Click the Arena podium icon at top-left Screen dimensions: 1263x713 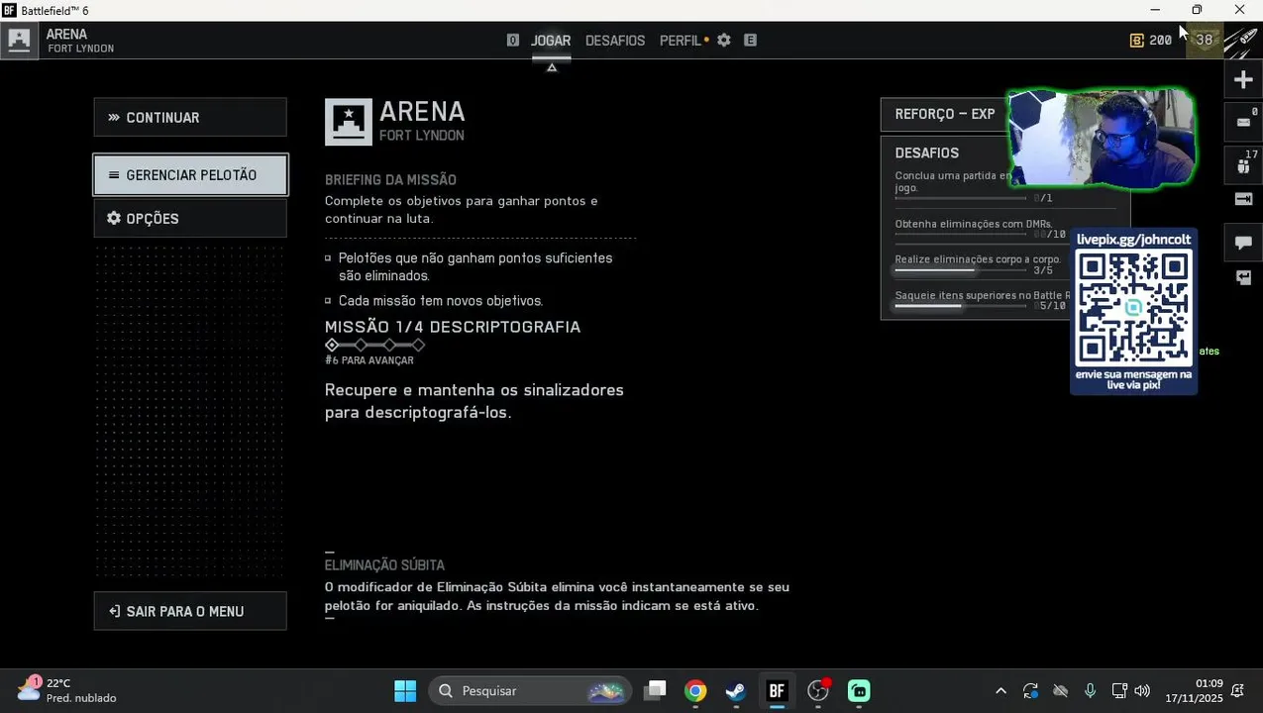(19, 41)
